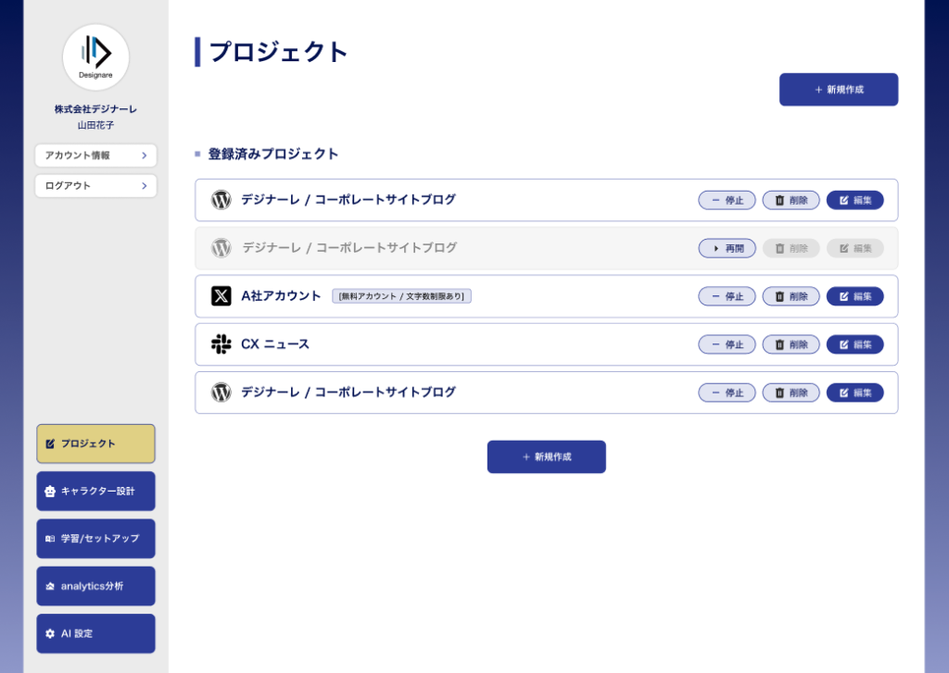The width and height of the screenshot is (949, 673).
Task: Click the trash icon in the CX ニュース row
Action: [779, 344]
